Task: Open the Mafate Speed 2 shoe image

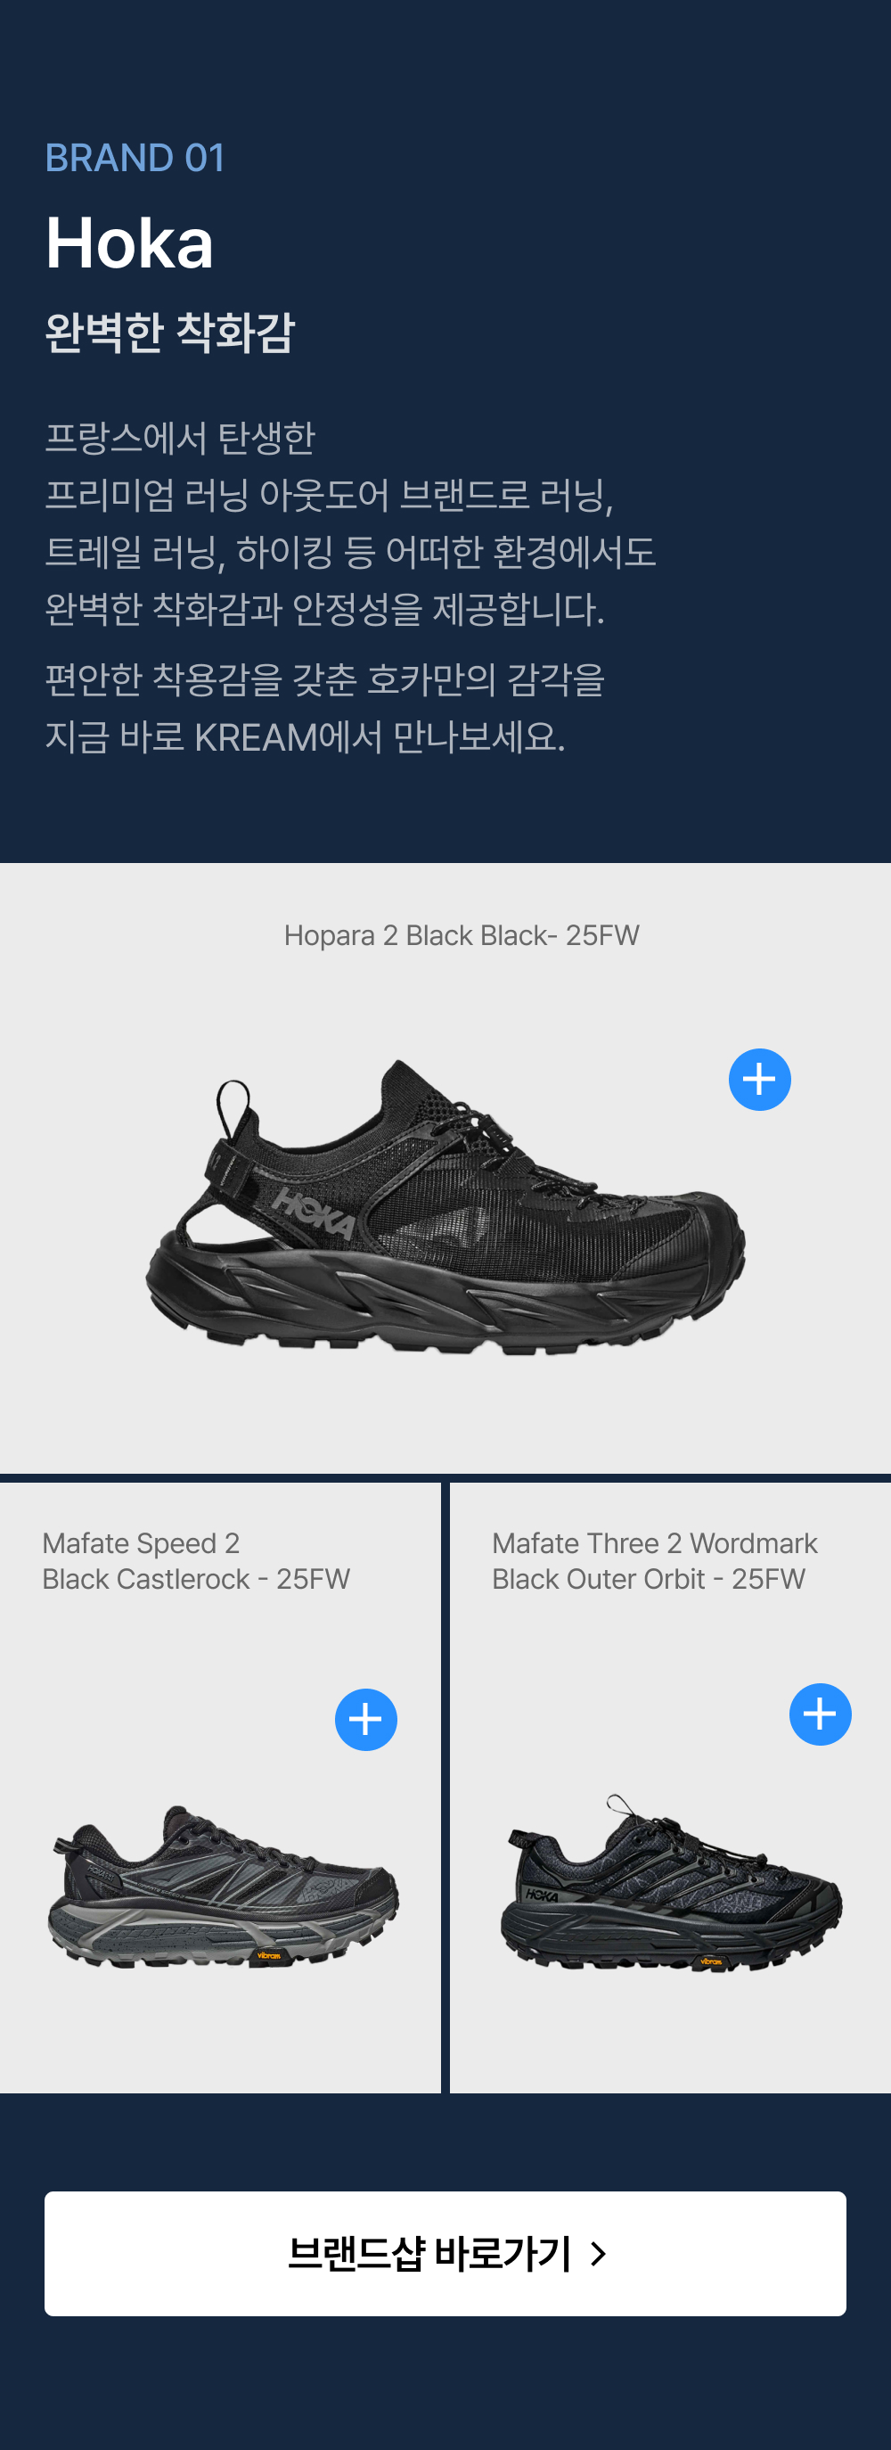Action: [224, 1888]
